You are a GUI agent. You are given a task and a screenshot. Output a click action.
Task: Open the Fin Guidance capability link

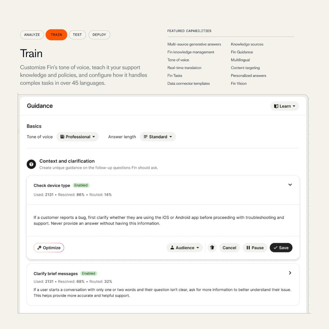tap(242, 52)
